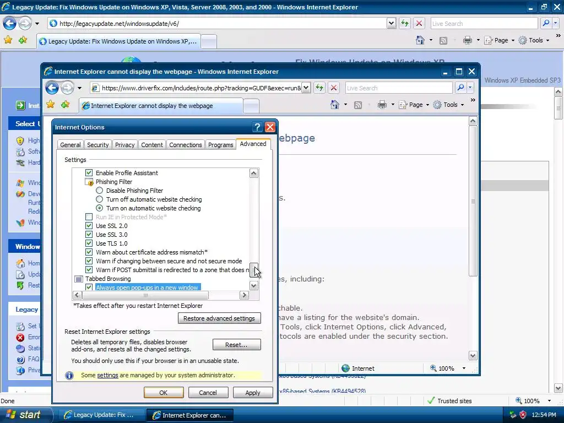Click Start button on taskbar
The width and height of the screenshot is (564, 423).
(x=25, y=415)
